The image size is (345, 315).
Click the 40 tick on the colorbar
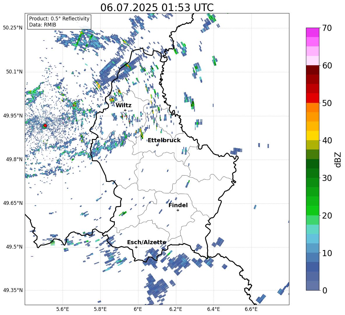[x=327, y=140]
